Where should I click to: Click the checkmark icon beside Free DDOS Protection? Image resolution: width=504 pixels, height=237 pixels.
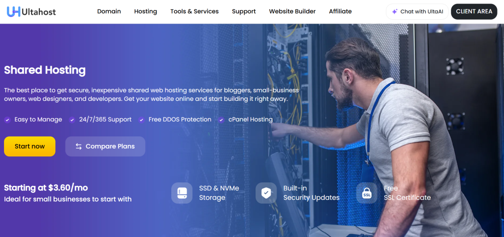[141, 120]
